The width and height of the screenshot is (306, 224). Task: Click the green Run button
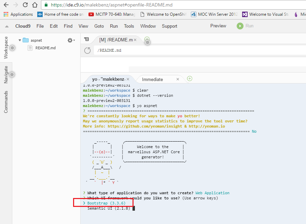[245, 26]
